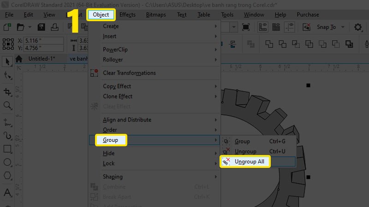This screenshot has width=369, height=207.
Task: Open the Purchase menu
Action: coord(308,15)
